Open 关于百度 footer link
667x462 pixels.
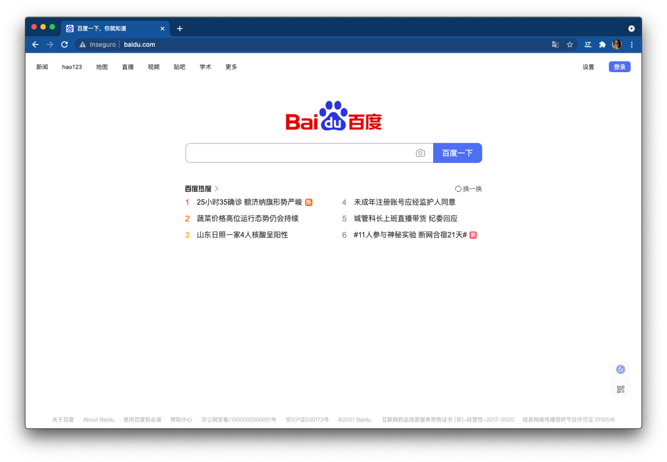63,419
